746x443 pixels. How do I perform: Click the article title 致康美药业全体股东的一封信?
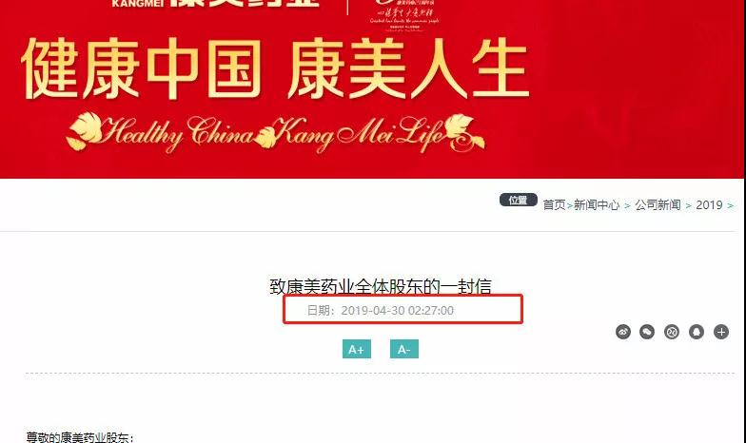(x=381, y=287)
